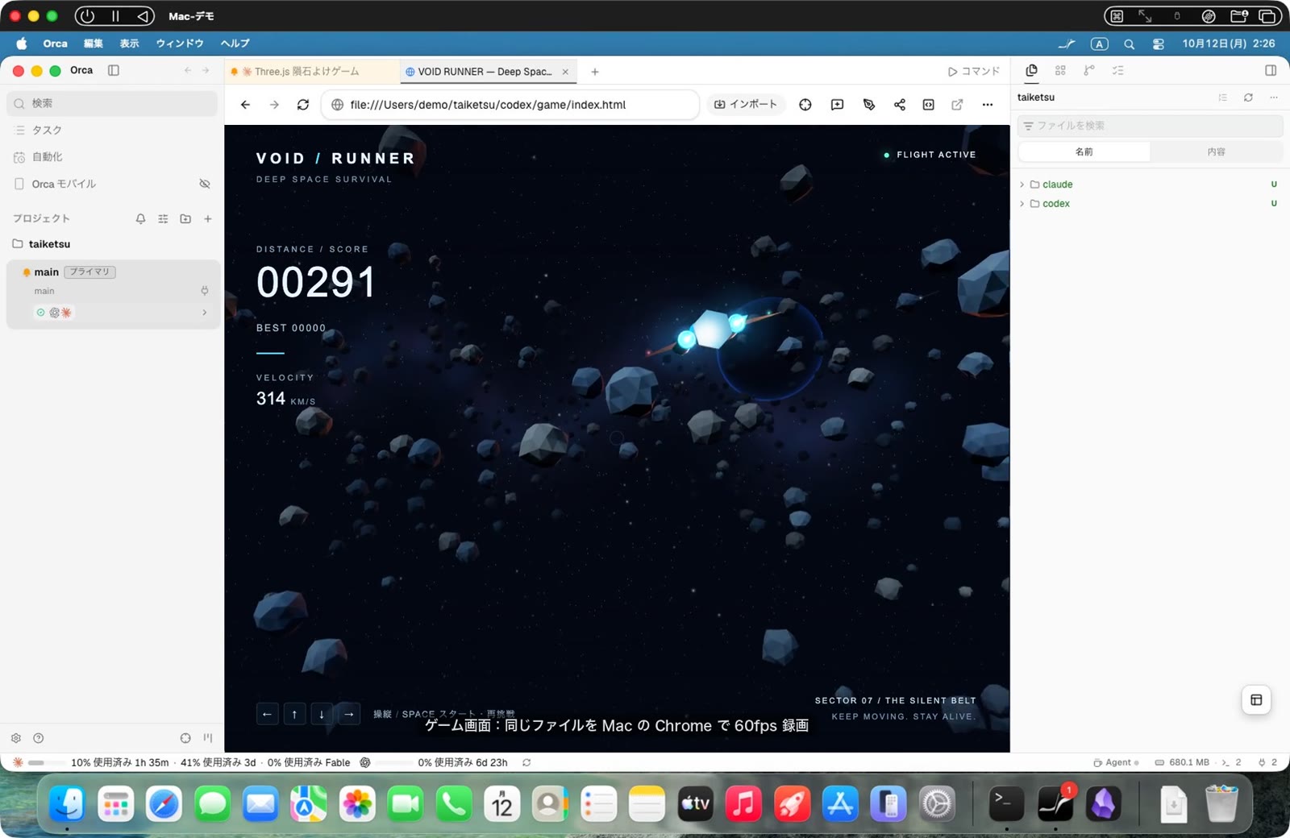This screenshot has width=1290, height=838.
Task: Run コマンド command button
Action: point(973,71)
